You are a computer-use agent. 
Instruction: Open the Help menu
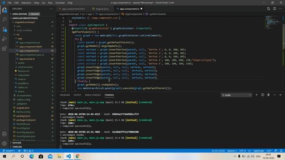point(70,3)
